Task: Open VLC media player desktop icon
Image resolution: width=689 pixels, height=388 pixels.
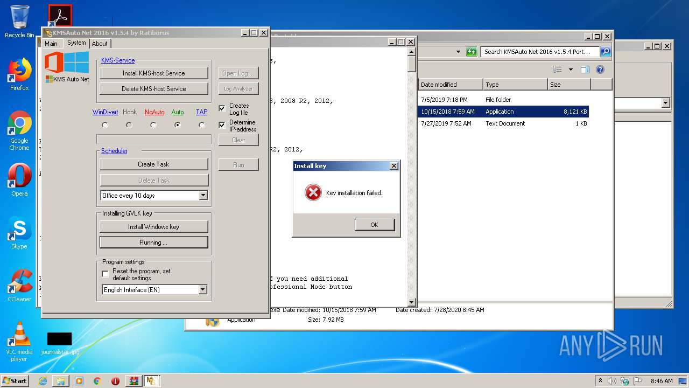Action: [19, 342]
